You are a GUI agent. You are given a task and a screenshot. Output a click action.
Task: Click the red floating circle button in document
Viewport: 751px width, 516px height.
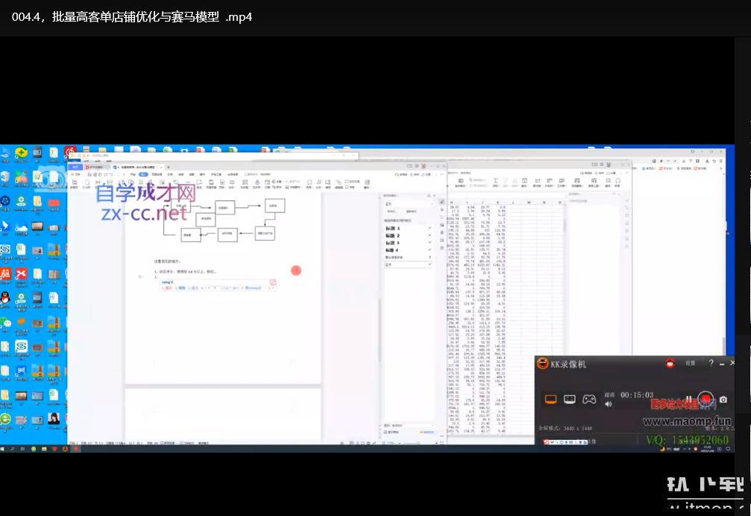pyautogui.click(x=296, y=270)
